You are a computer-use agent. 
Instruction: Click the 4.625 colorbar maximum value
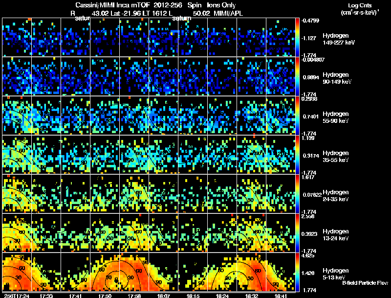(x=308, y=255)
